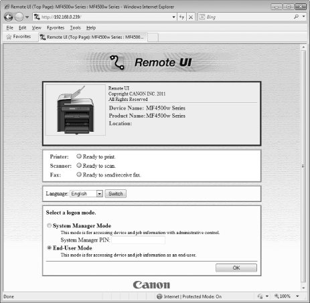Open Favorites star icon in toolbar
Screen dimensions: 310x303
(9, 37)
